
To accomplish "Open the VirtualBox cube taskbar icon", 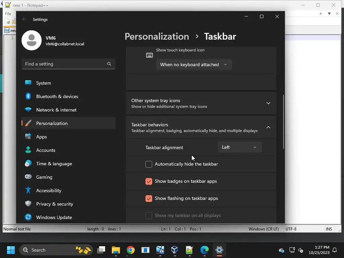I will pyautogui.click(x=175, y=250).
